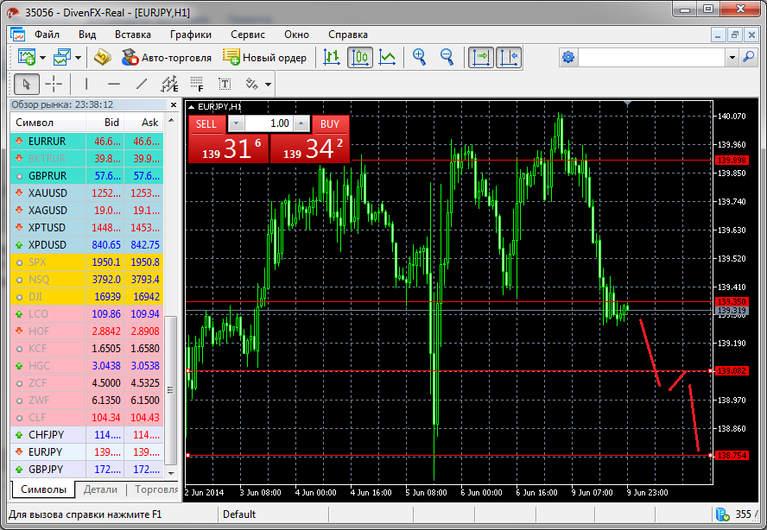Switch chart to bar chart
The width and height of the screenshot is (767, 530).
point(332,58)
